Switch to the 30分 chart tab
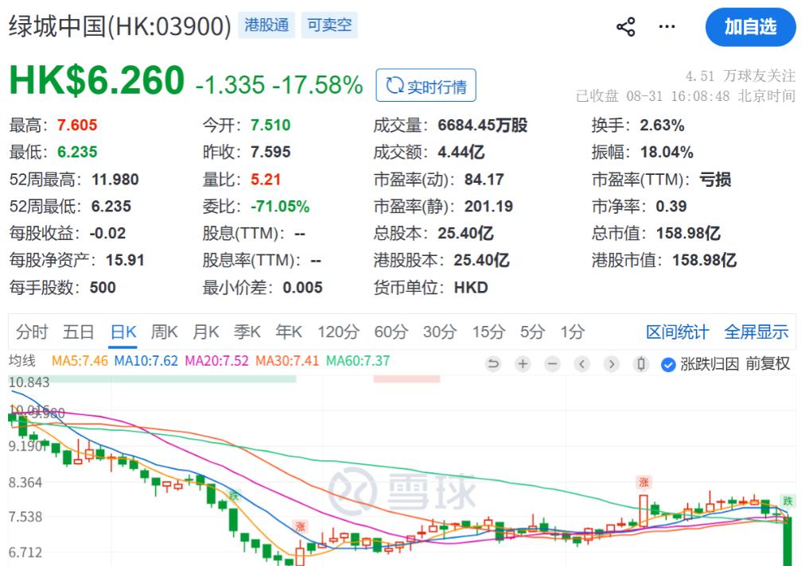Viewport: 809px width, 566px height. point(440,332)
